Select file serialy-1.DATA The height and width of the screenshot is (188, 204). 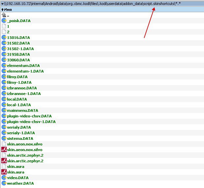click(21, 133)
